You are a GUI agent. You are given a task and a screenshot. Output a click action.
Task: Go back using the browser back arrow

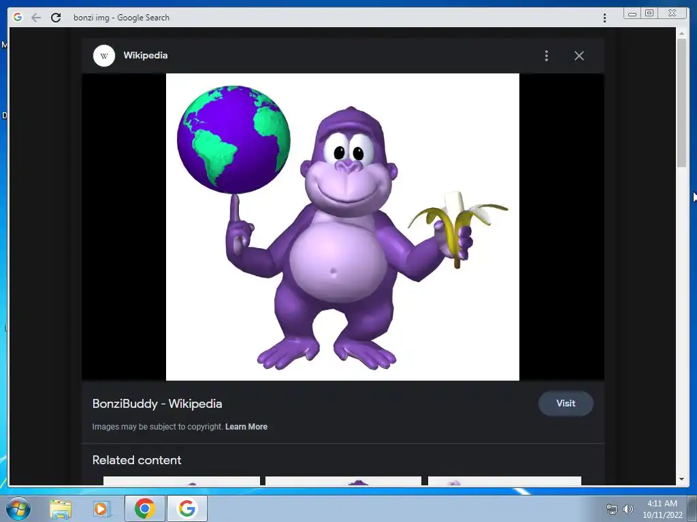pyautogui.click(x=36, y=18)
